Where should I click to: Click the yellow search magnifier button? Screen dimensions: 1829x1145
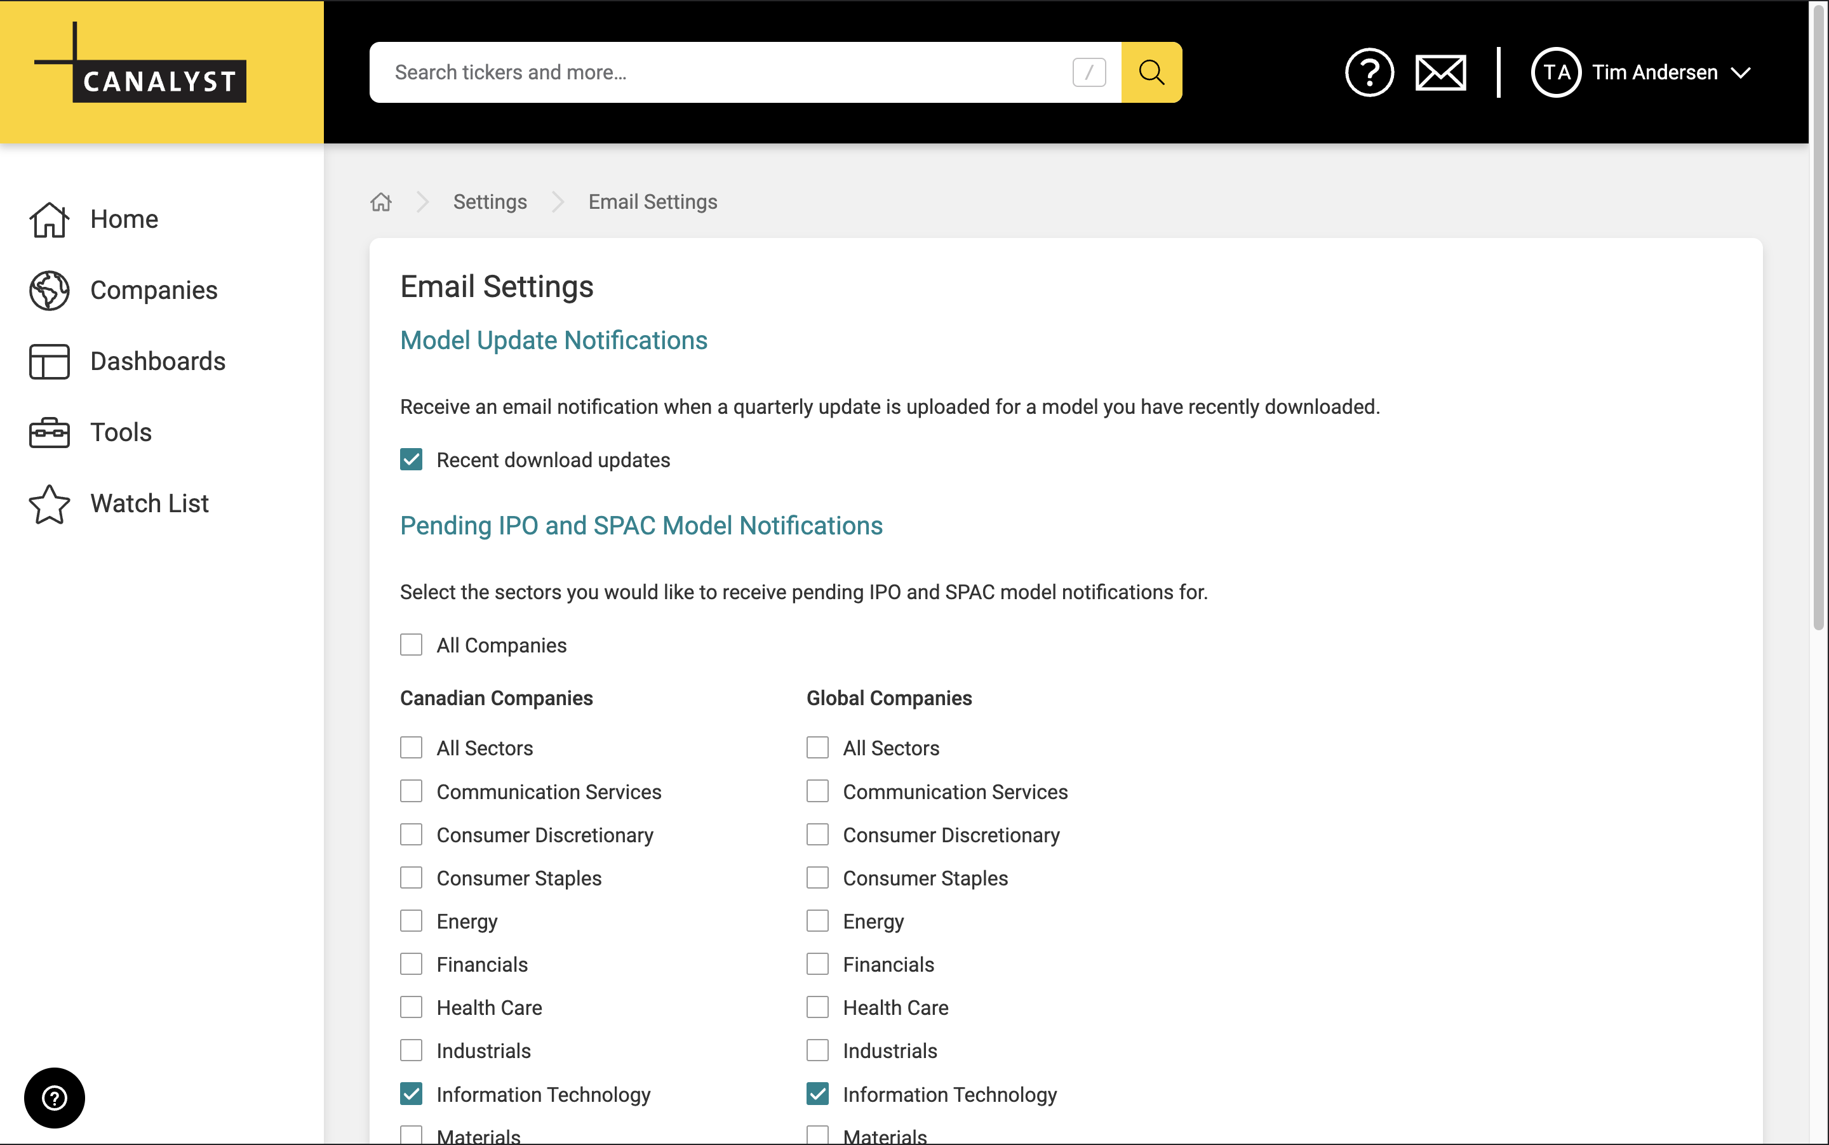pyautogui.click(x=1150, y=72)
